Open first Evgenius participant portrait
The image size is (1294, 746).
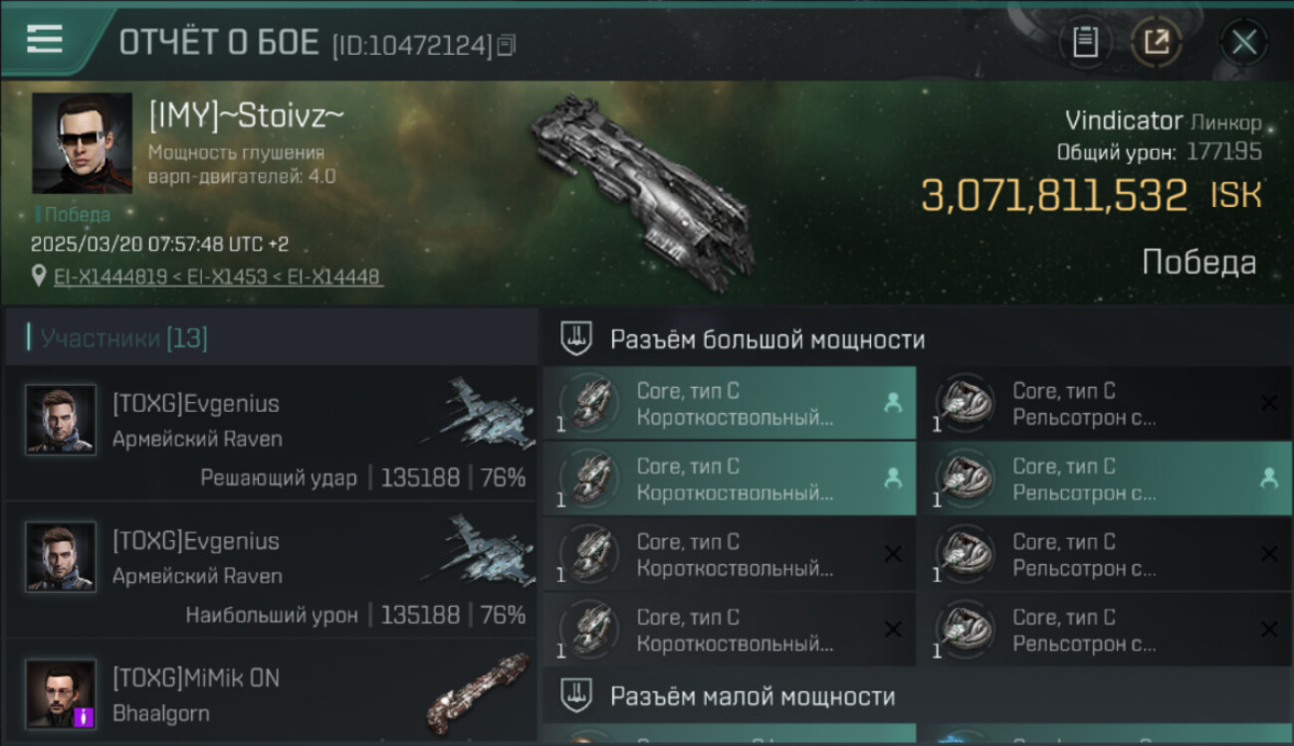(x=61, y=421)
